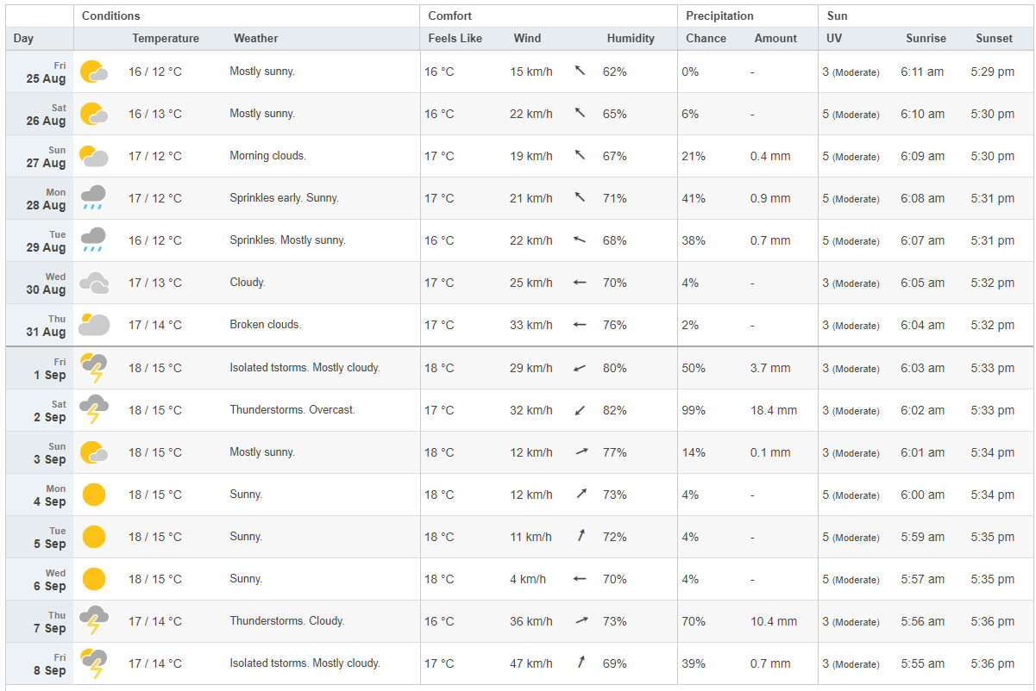
Task: Click the 99% chance value for 2 Sep
Action: point(694,410)
